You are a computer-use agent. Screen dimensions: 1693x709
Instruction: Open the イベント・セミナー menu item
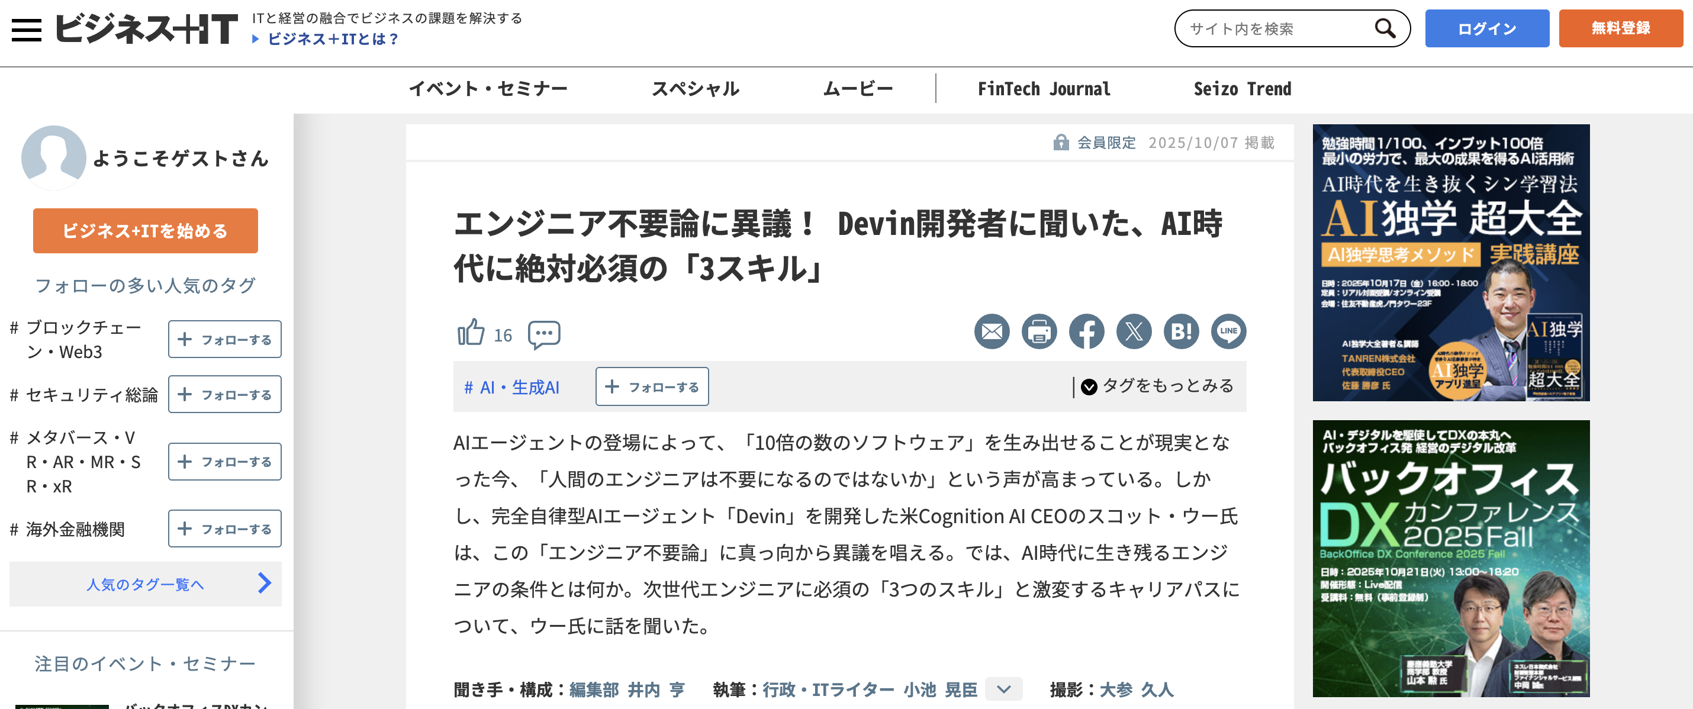point(488,89)
